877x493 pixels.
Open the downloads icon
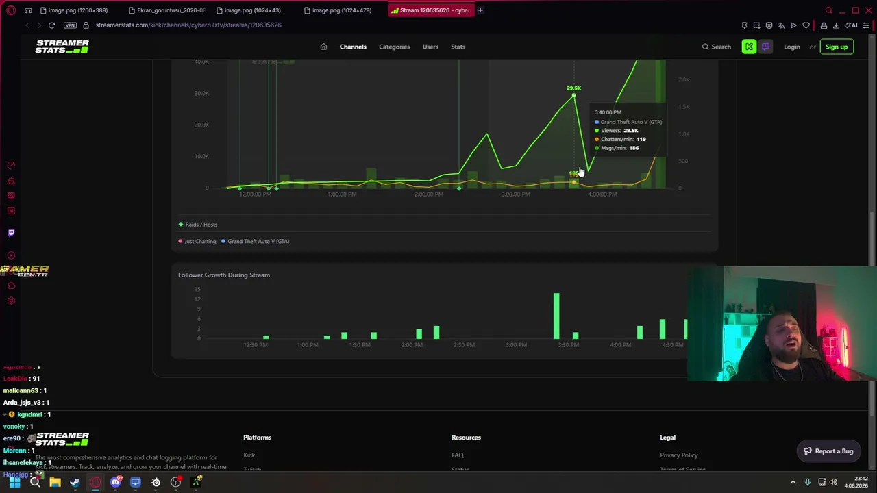pos(836,25)
